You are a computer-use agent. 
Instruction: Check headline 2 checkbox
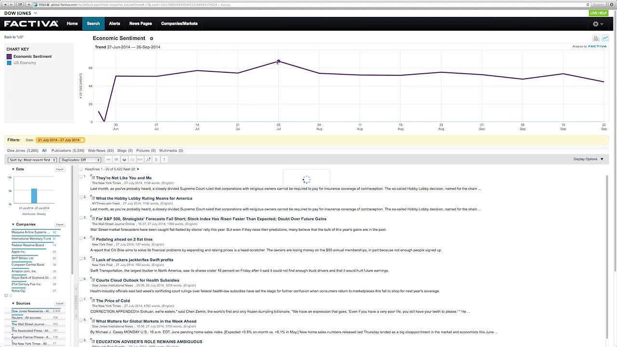81,198
